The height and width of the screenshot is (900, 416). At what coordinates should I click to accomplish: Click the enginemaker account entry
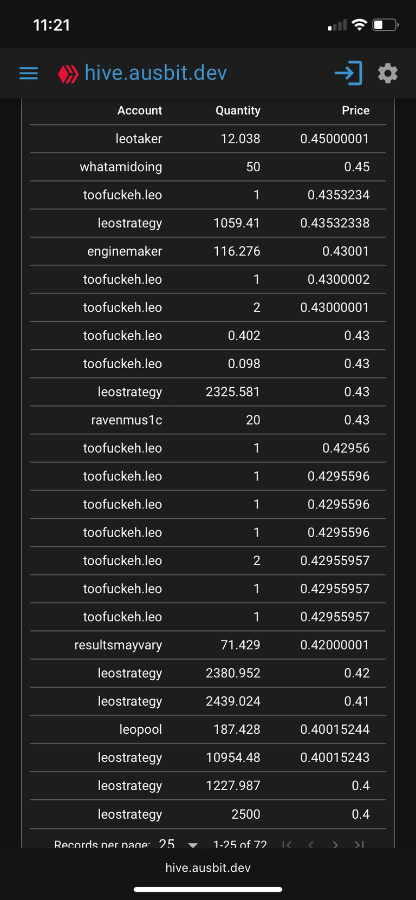[x=125, y=251]
